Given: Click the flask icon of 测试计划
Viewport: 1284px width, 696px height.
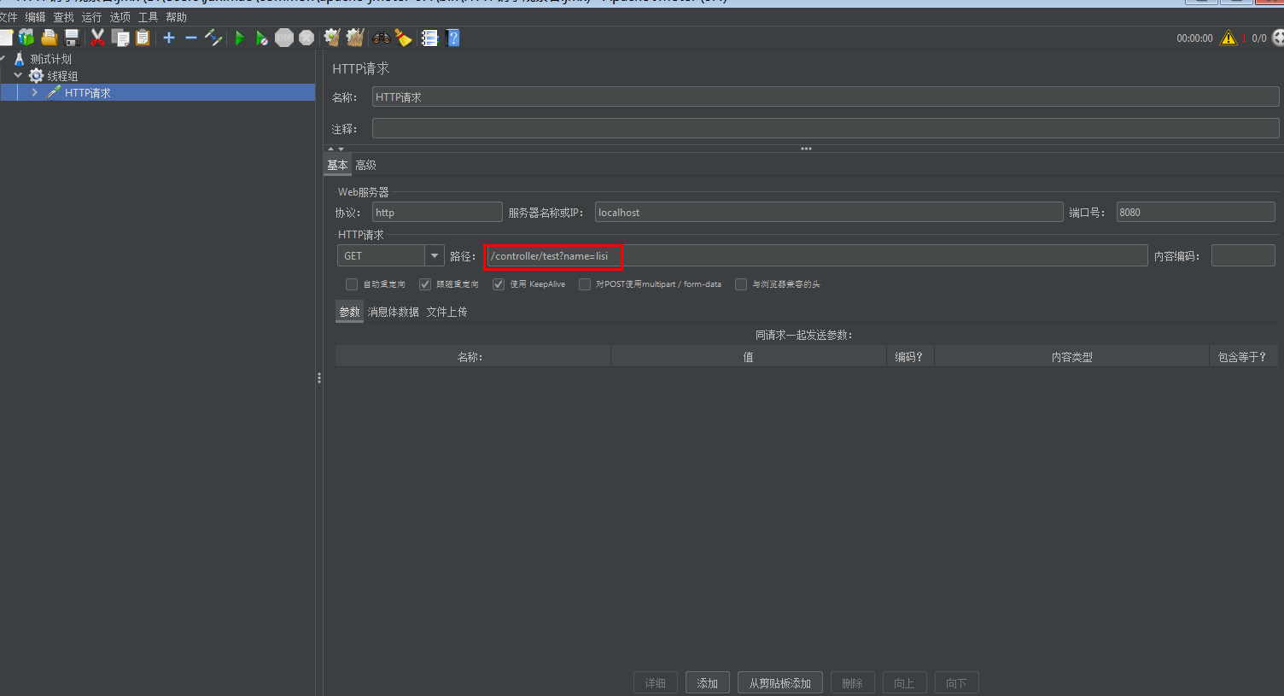Looking at the screenshot, I should [20, 59].
